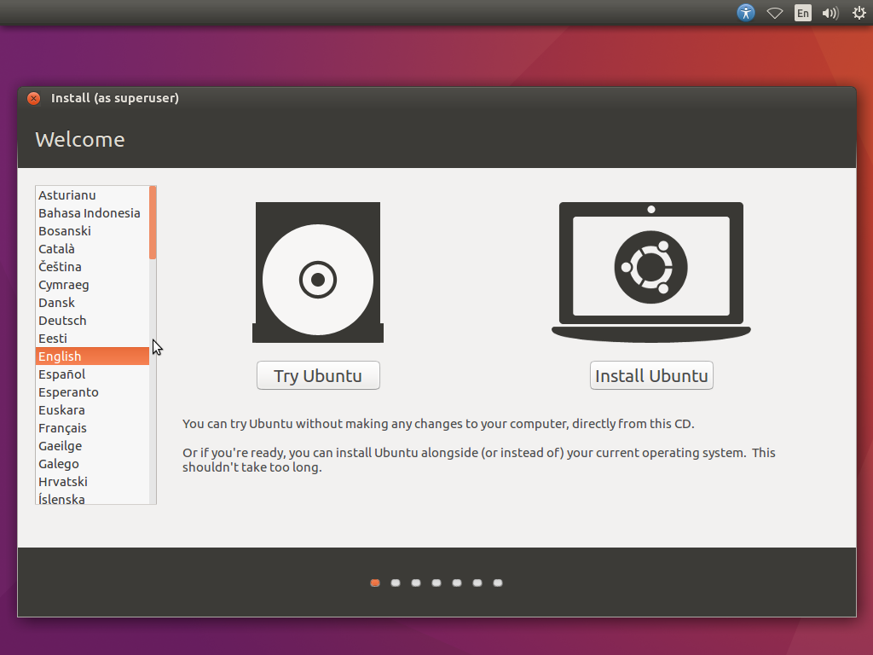Select English in the language list
This screenshot has height=655, width=873.
pyautogui.click(x=92, y=356)
